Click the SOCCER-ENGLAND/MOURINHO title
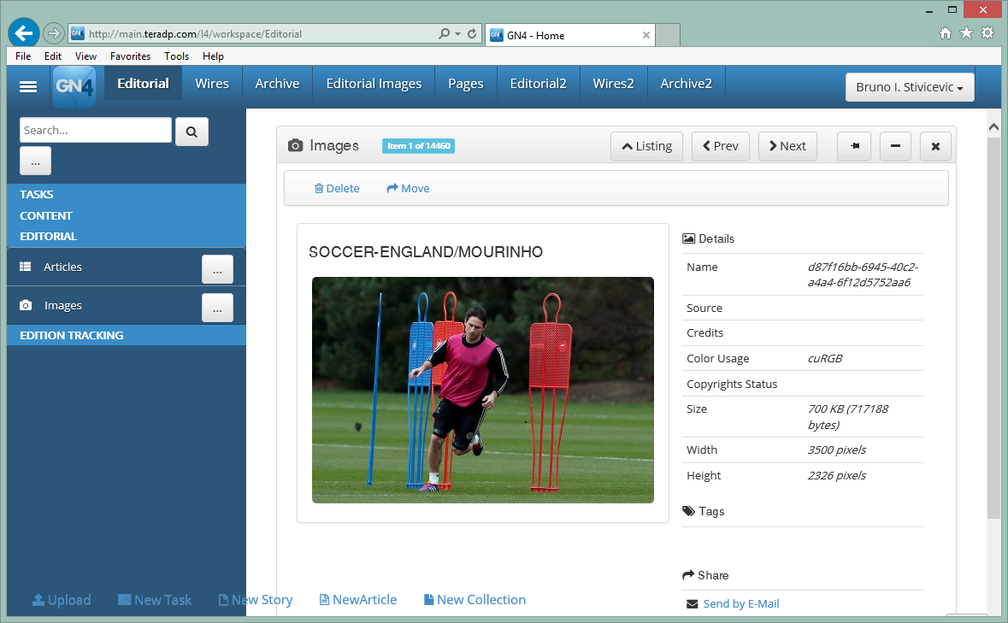This screenshot has width=1008, height=623. click(x=426, y=252)
